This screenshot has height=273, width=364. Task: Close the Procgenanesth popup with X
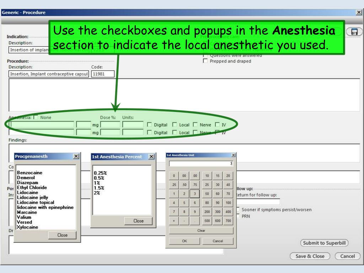click(x=76, y=156)
